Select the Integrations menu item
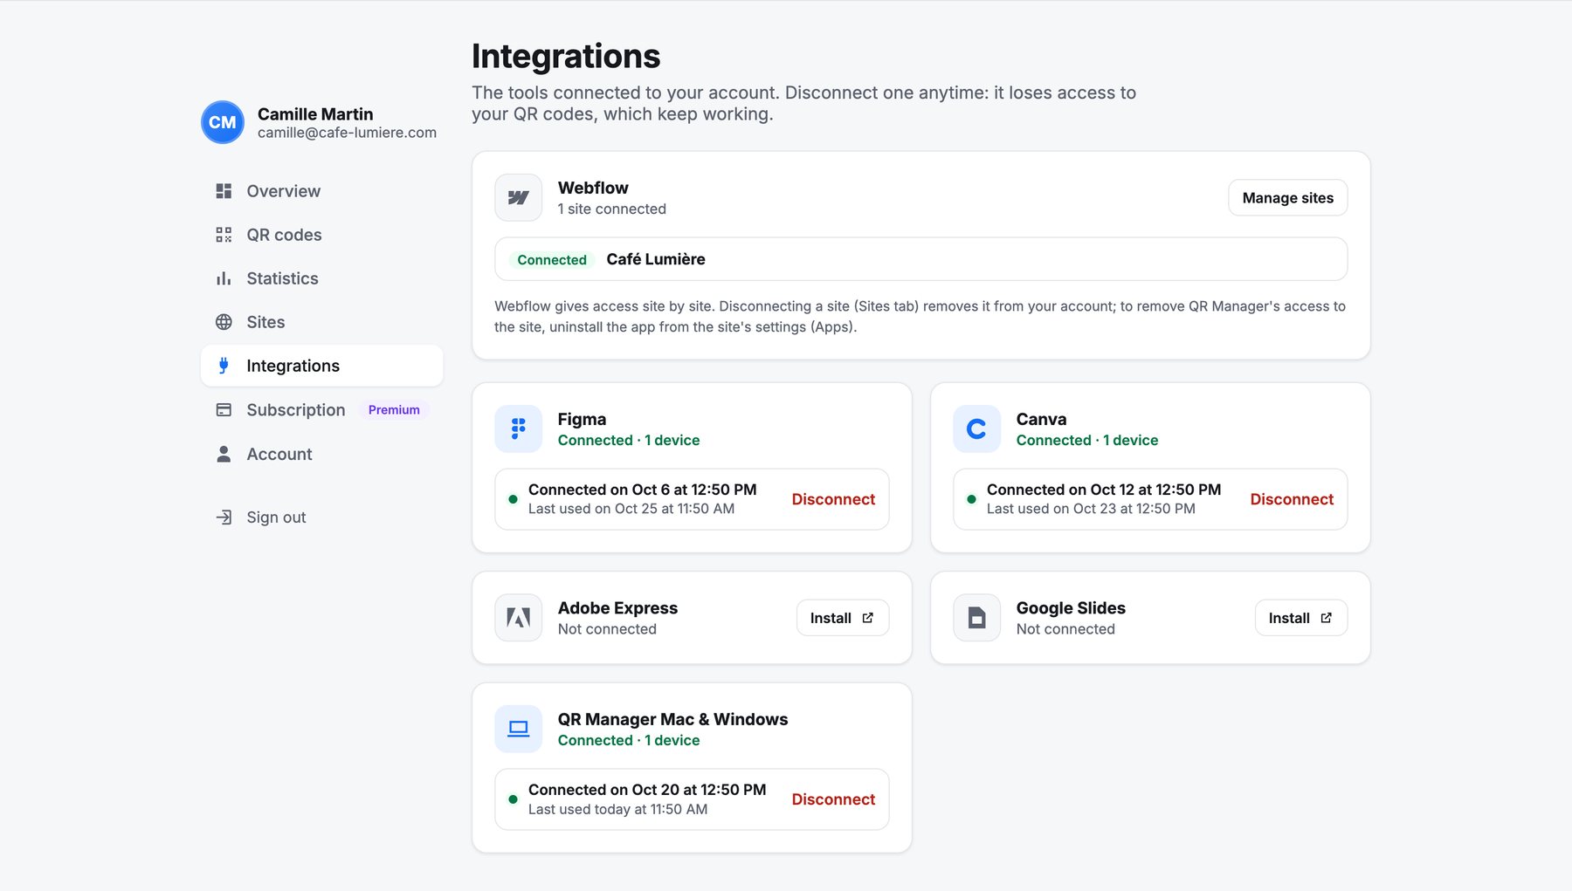 point(321,366)
